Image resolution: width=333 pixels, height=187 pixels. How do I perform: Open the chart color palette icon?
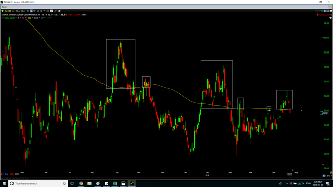point(331,18)
